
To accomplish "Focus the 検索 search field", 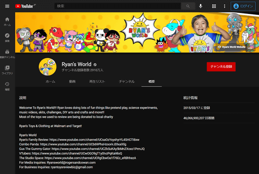I will click(117, 6).
